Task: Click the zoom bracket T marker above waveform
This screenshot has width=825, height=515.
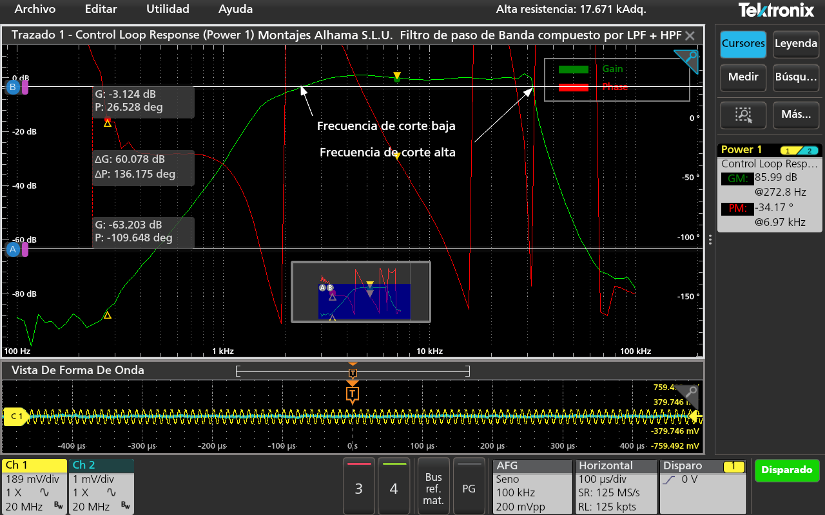Action: (353, 372)
